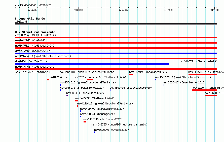Open nsv4216505 (gnomADStructuralVariants) label

coord(43,56)
